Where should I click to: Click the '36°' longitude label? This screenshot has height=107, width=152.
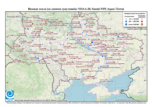pos(109,13)
